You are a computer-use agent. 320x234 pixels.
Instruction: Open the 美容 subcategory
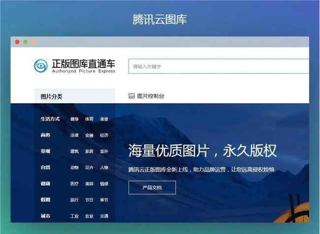click(89, 184)
